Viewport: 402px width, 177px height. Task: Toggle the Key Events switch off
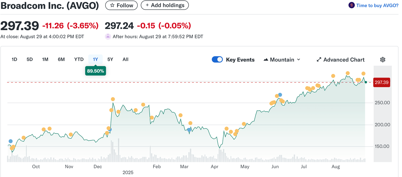[217, 59]
